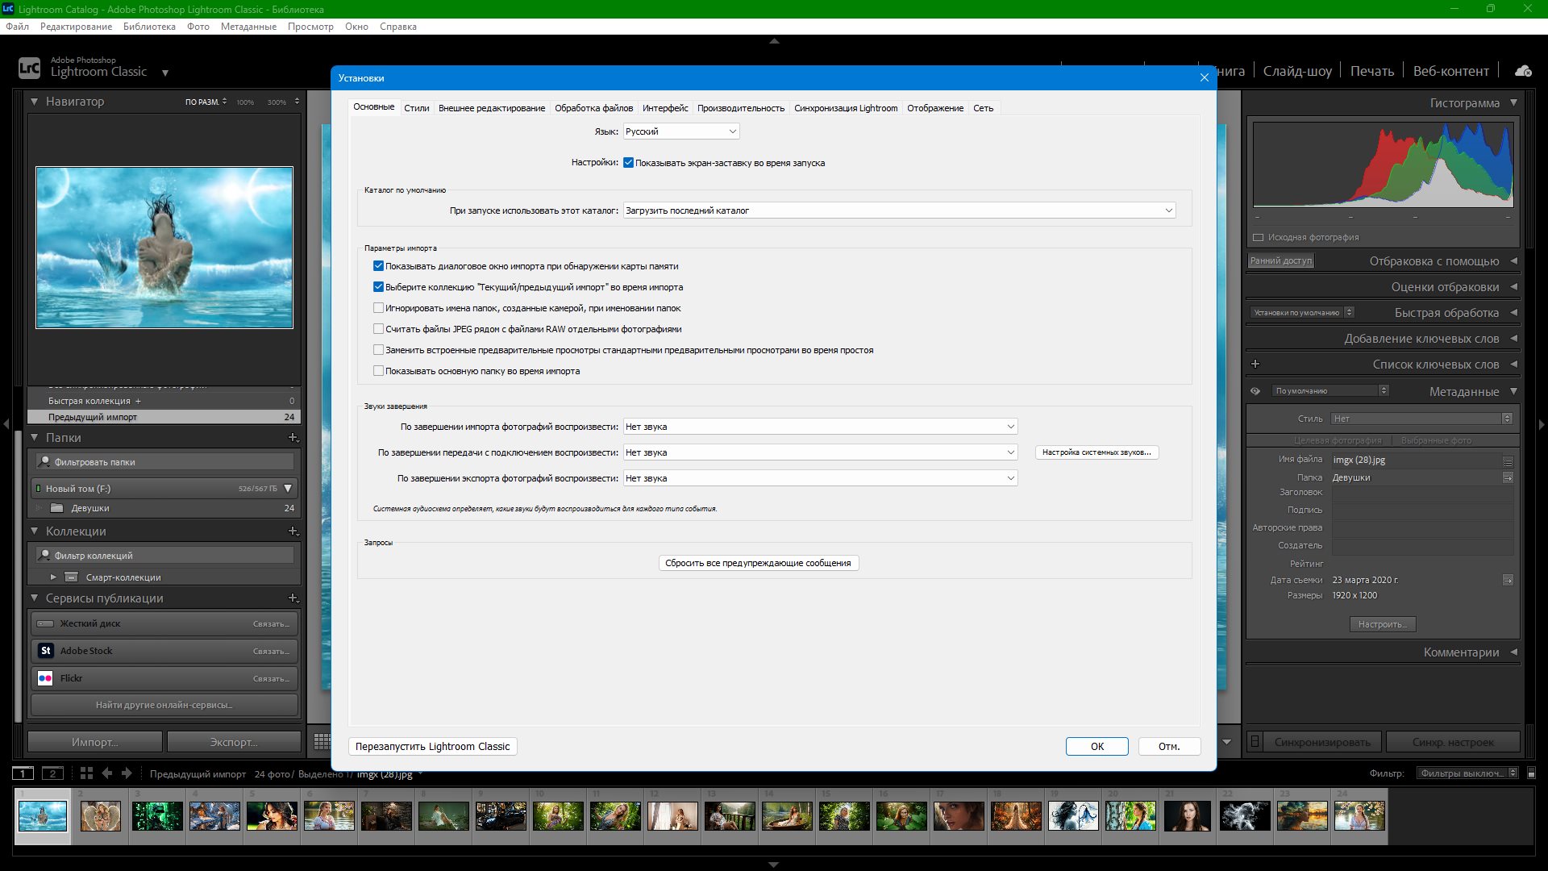Click the plus icon in Folders panel
The image size is (1548, 871).
pos(293,437)
